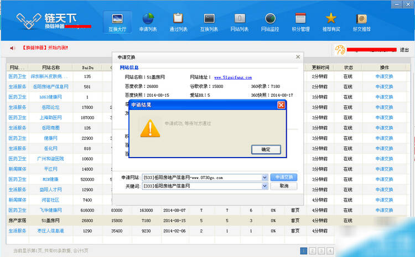
Task: Open the 网站监控 radar icon
Action: 270,22
